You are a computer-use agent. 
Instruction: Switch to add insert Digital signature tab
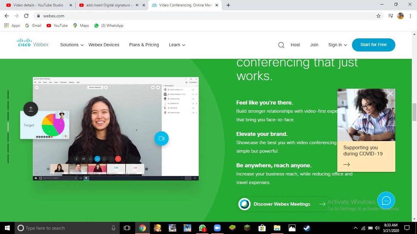(x=111, y=5)
